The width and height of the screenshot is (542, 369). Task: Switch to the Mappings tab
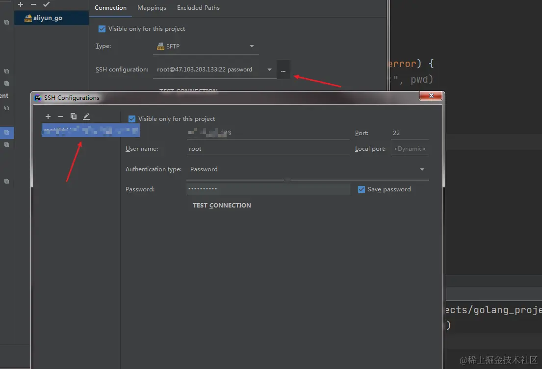[x=152, y=8]
